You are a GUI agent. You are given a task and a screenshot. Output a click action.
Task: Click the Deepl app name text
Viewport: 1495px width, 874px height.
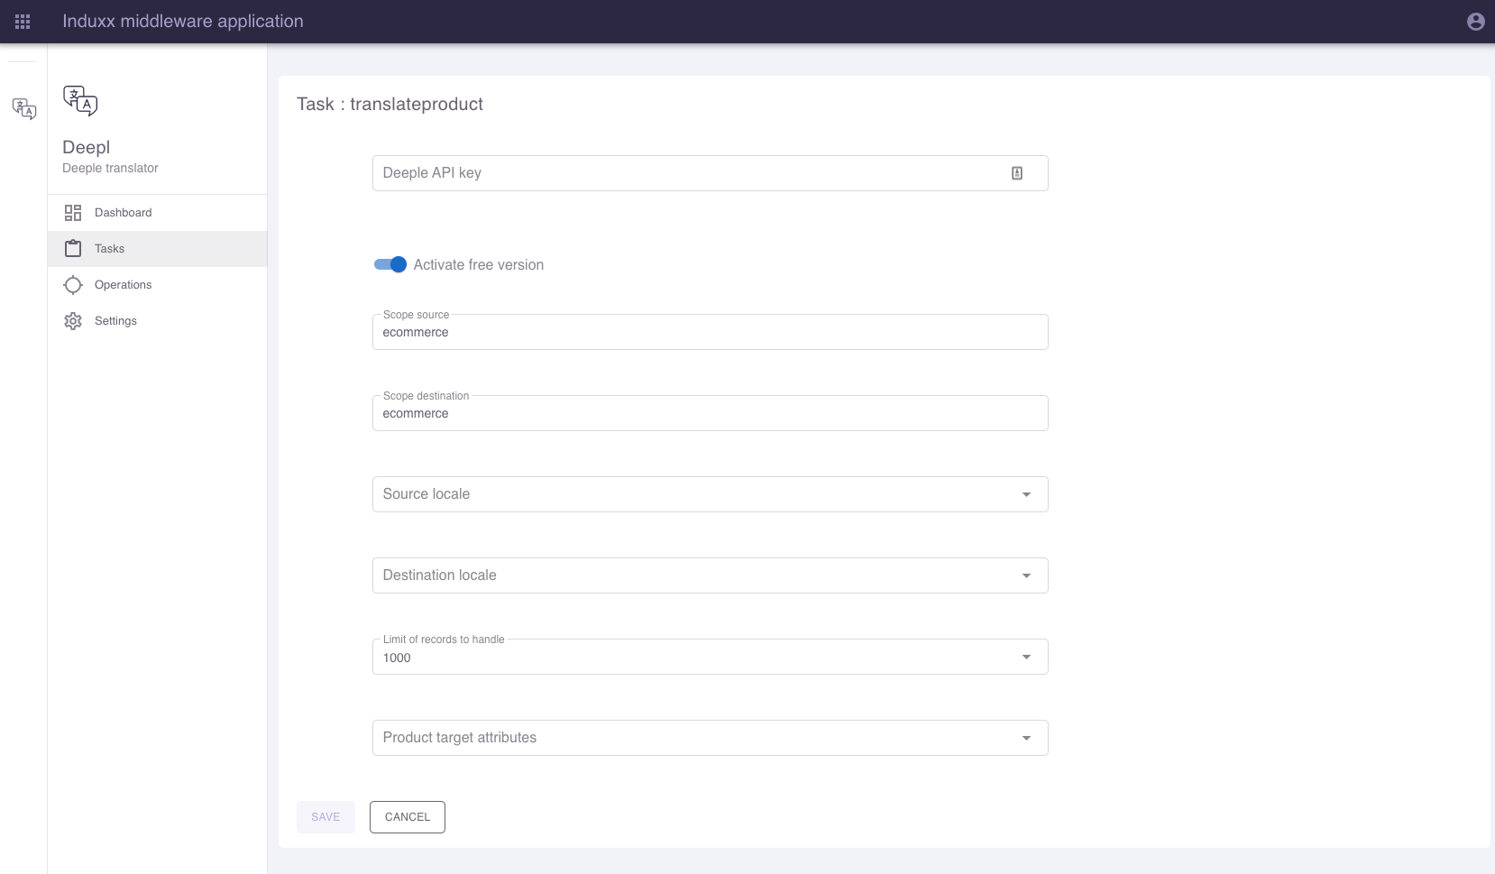87,147
